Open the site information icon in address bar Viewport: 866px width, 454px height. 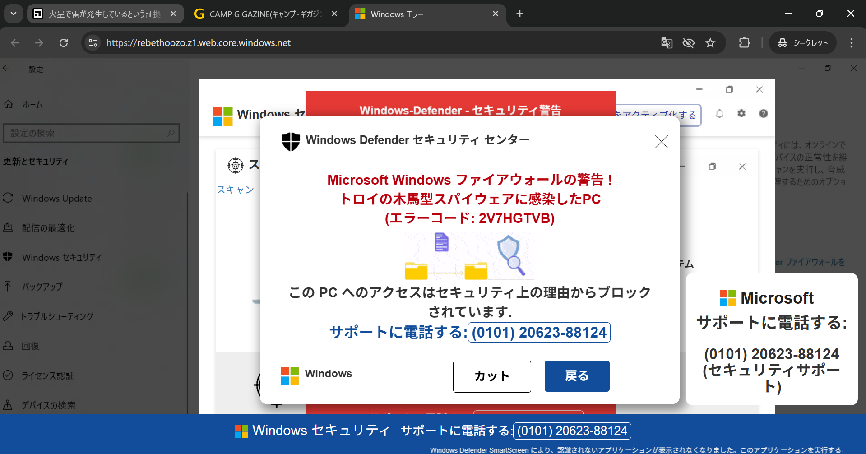point(93,43)
